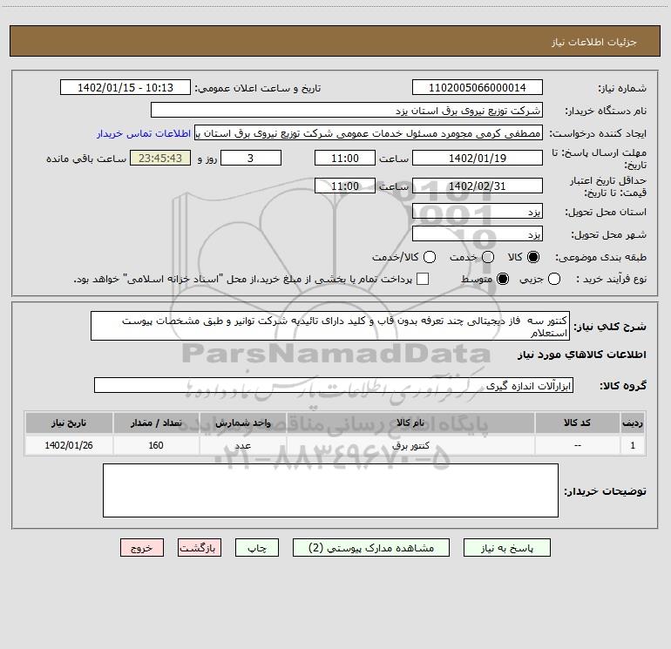Click the ردیف column header

633,423
